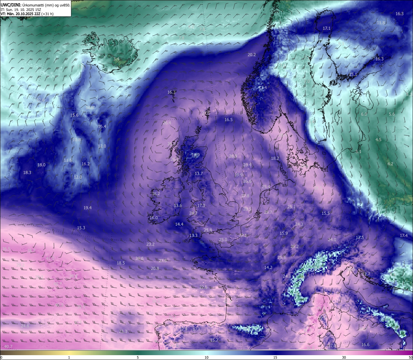413x360 pixels.
Task: Click the 25.0 value in the English Channel
Action: click(x=223, y=240)
